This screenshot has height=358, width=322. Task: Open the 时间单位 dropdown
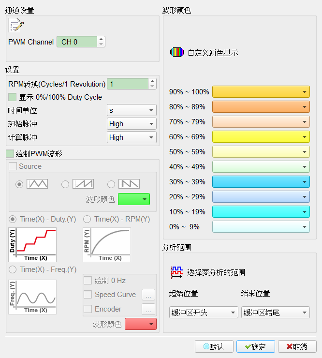coord(132,110)
